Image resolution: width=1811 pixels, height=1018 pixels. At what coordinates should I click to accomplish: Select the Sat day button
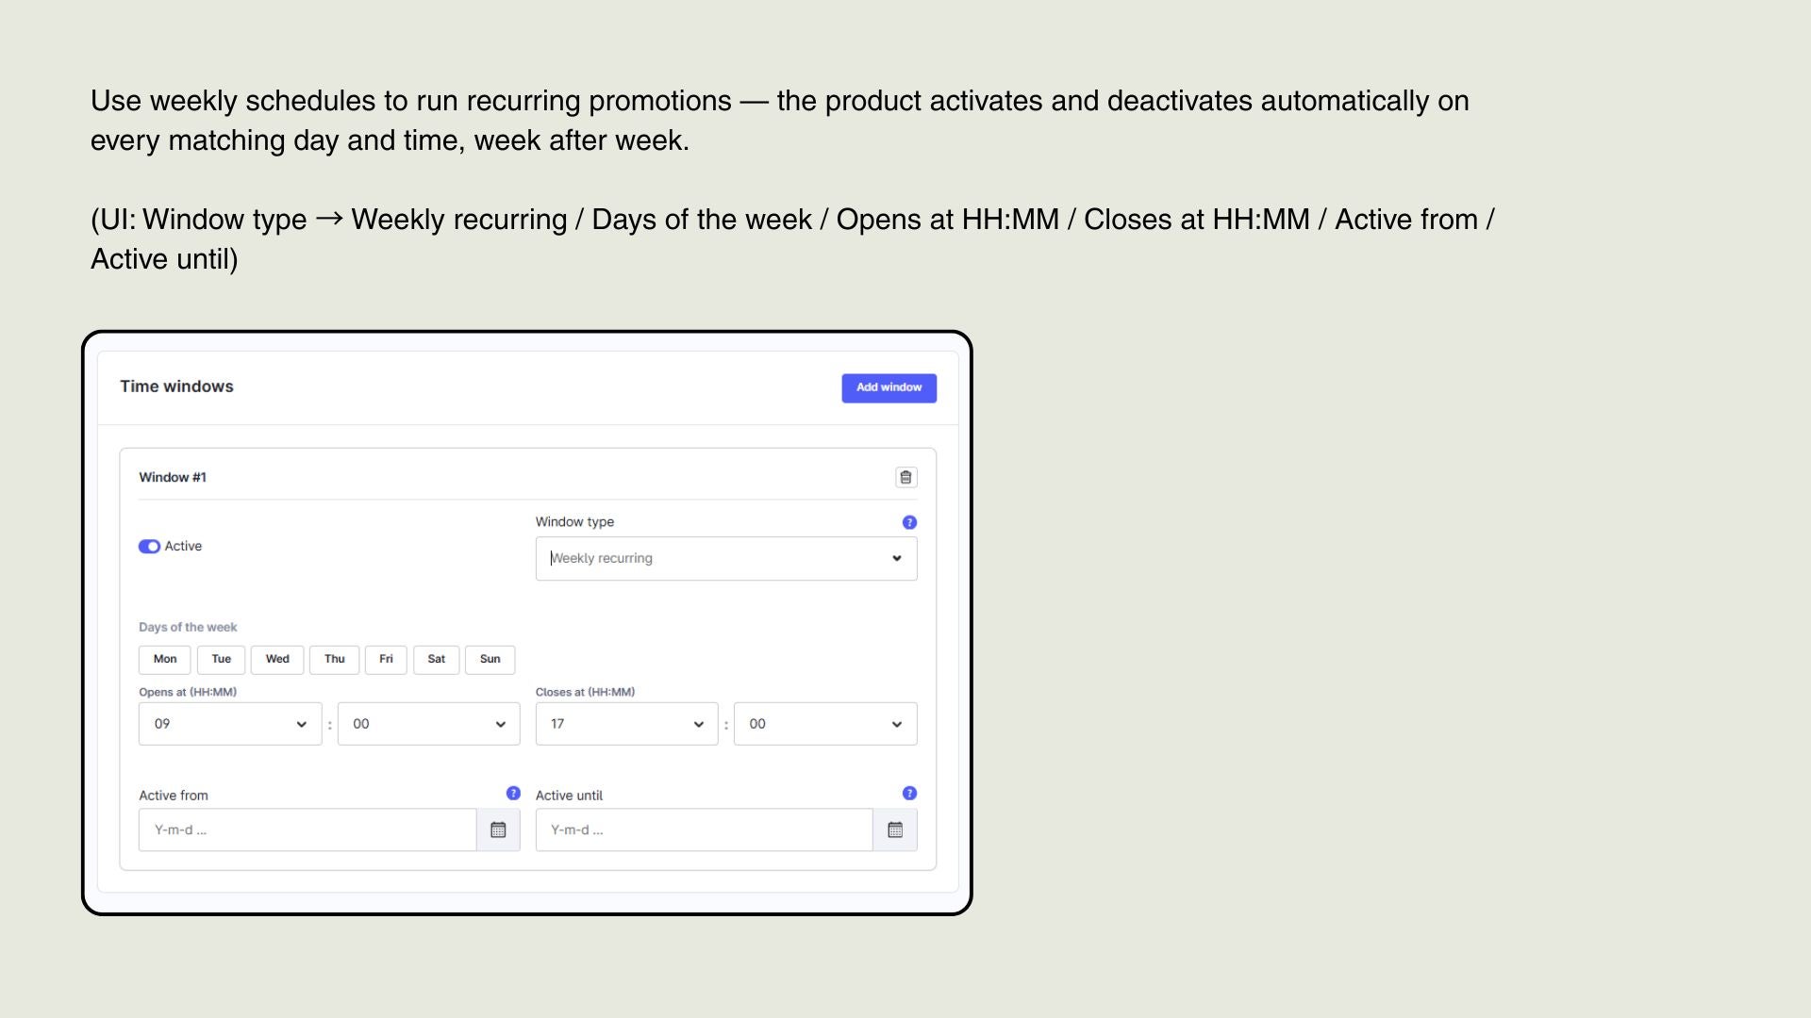(436, 660)
